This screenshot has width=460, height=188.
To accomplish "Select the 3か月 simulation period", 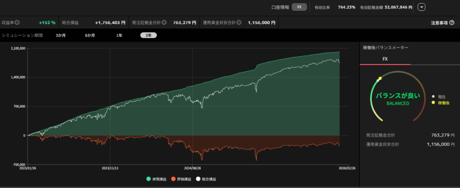I will click(x=61, y=35).
